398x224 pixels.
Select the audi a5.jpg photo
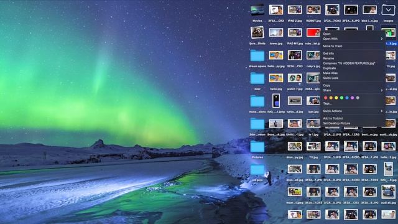click(388, 192)
